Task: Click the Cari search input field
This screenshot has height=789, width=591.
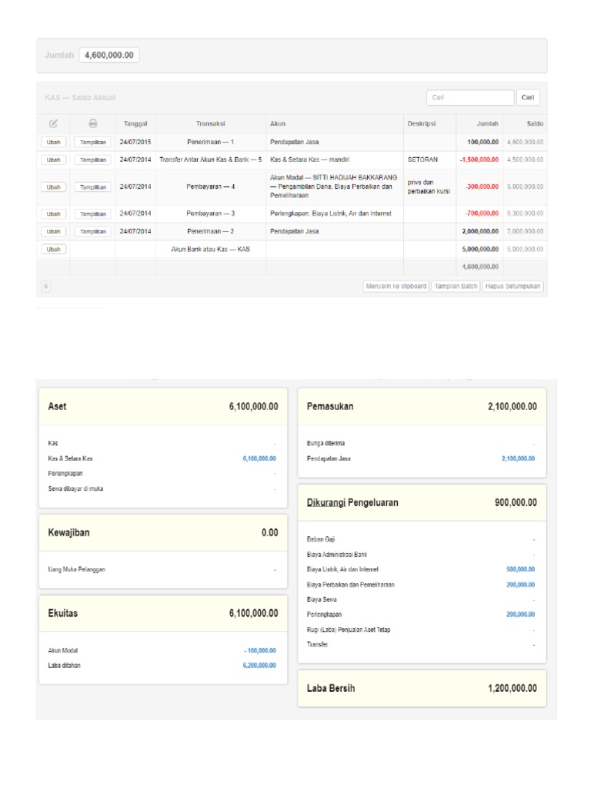Action: 470,98
